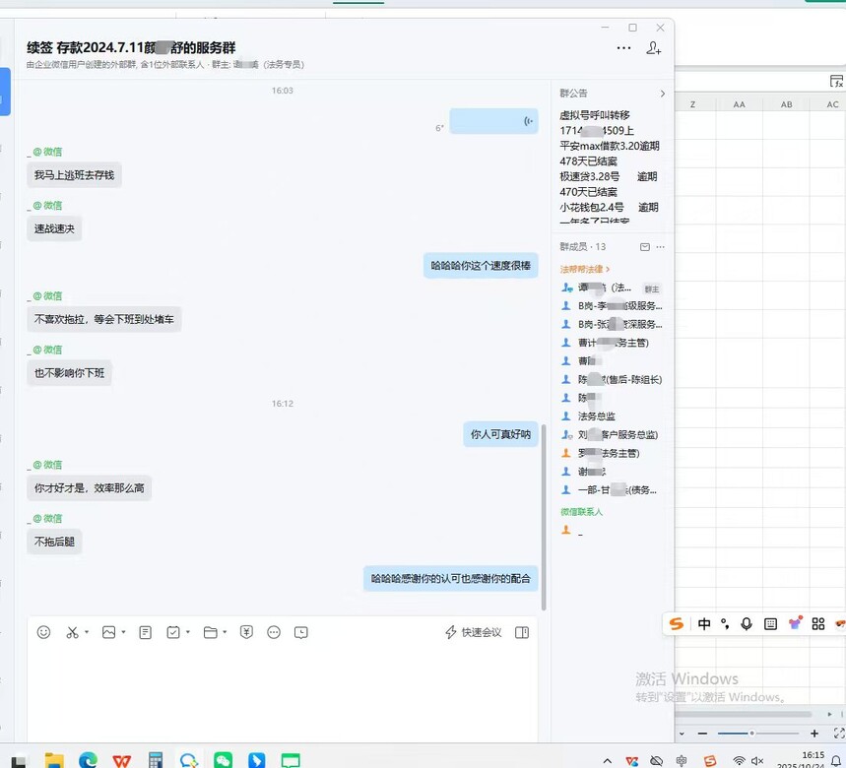Select the first B岗-李 member row
Image resolution: width=846 pixels, height=768 pixels.
point(612,306)
